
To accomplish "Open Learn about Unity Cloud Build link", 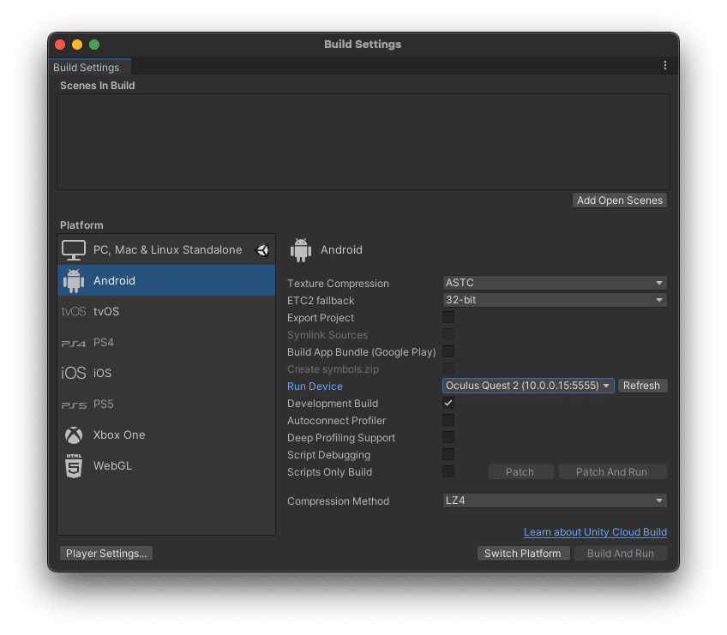I will [595, 532].
